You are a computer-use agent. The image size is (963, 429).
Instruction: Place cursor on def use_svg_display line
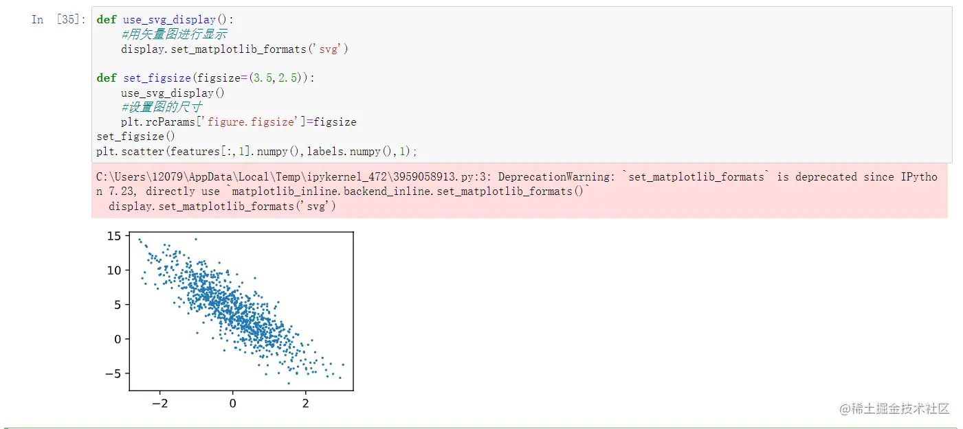pos(165,20)
